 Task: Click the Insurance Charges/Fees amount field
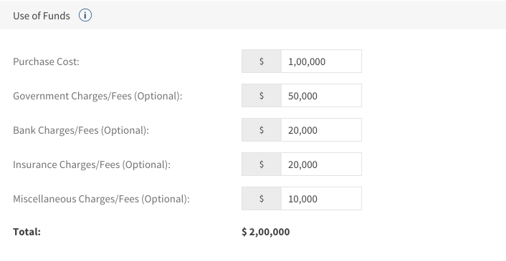(321, 164)
